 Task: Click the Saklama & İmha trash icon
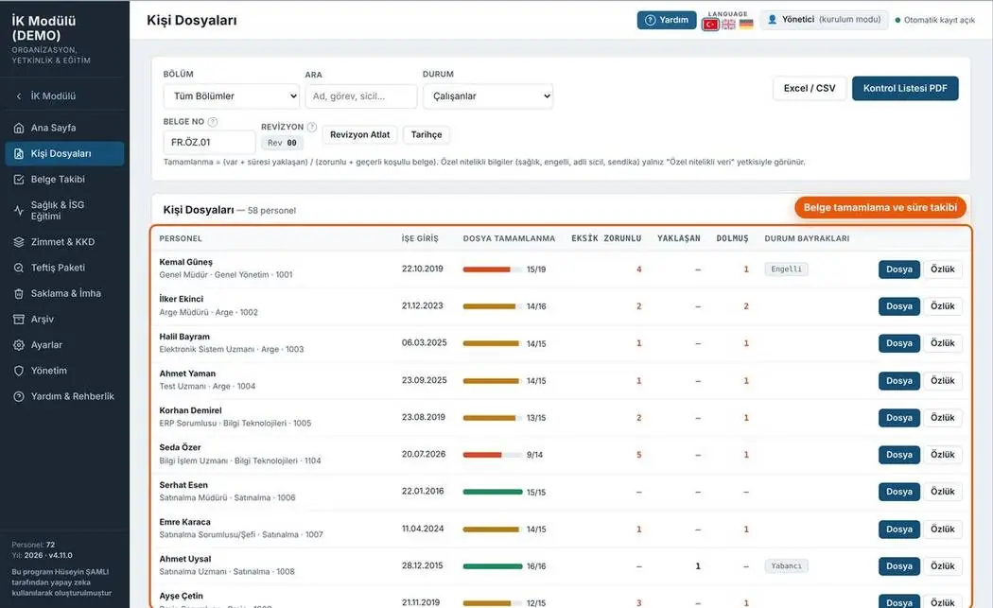19,294
